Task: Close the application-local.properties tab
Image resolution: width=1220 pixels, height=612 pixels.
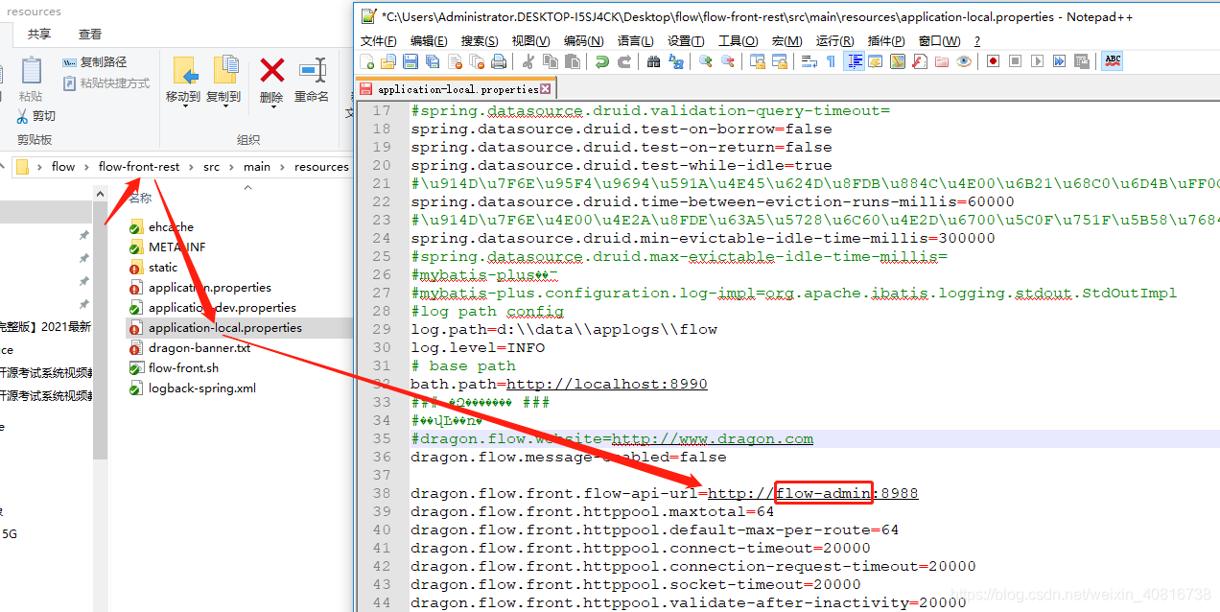Action: coord(547,88)
